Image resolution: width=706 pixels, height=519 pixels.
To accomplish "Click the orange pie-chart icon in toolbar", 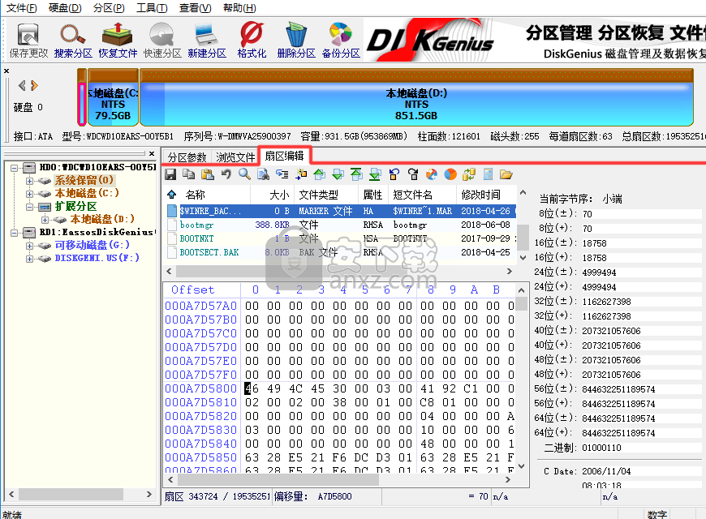I will [x=450, y=174].
